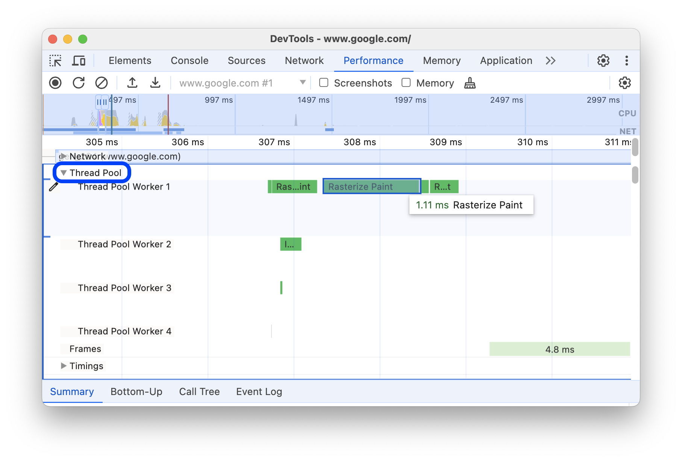Load a saved performance profile
682x462 pixels.
point(132,83)
